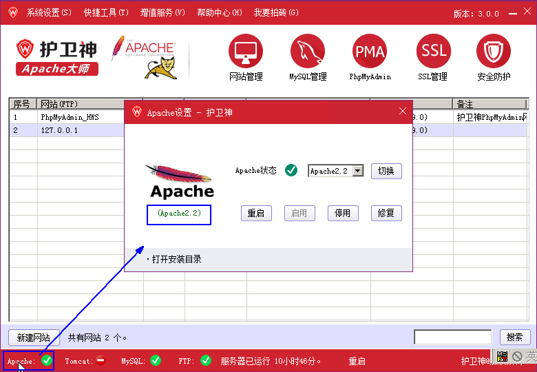Click the 网站(FTP) column header
The width and height of the screenshot is (537, 372).
pos(81,104)
